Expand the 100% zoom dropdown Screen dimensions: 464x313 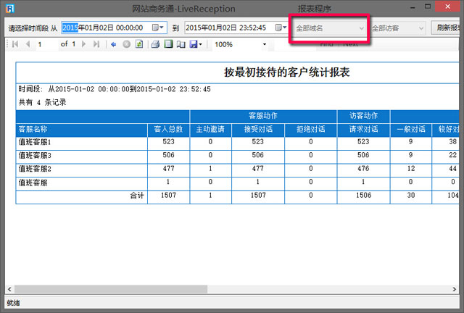265,44
